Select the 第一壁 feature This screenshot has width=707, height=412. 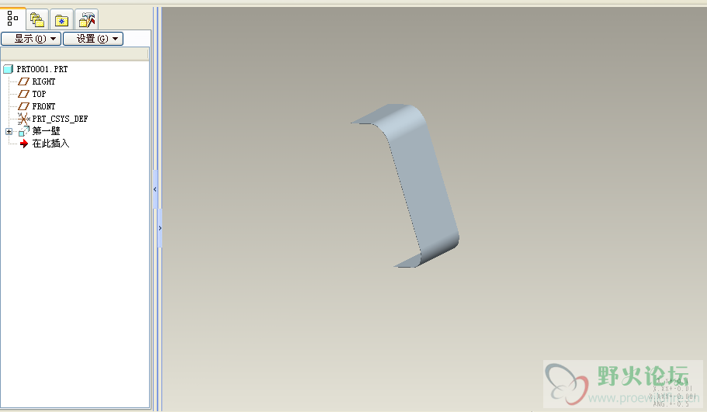(x=46, y=131)
